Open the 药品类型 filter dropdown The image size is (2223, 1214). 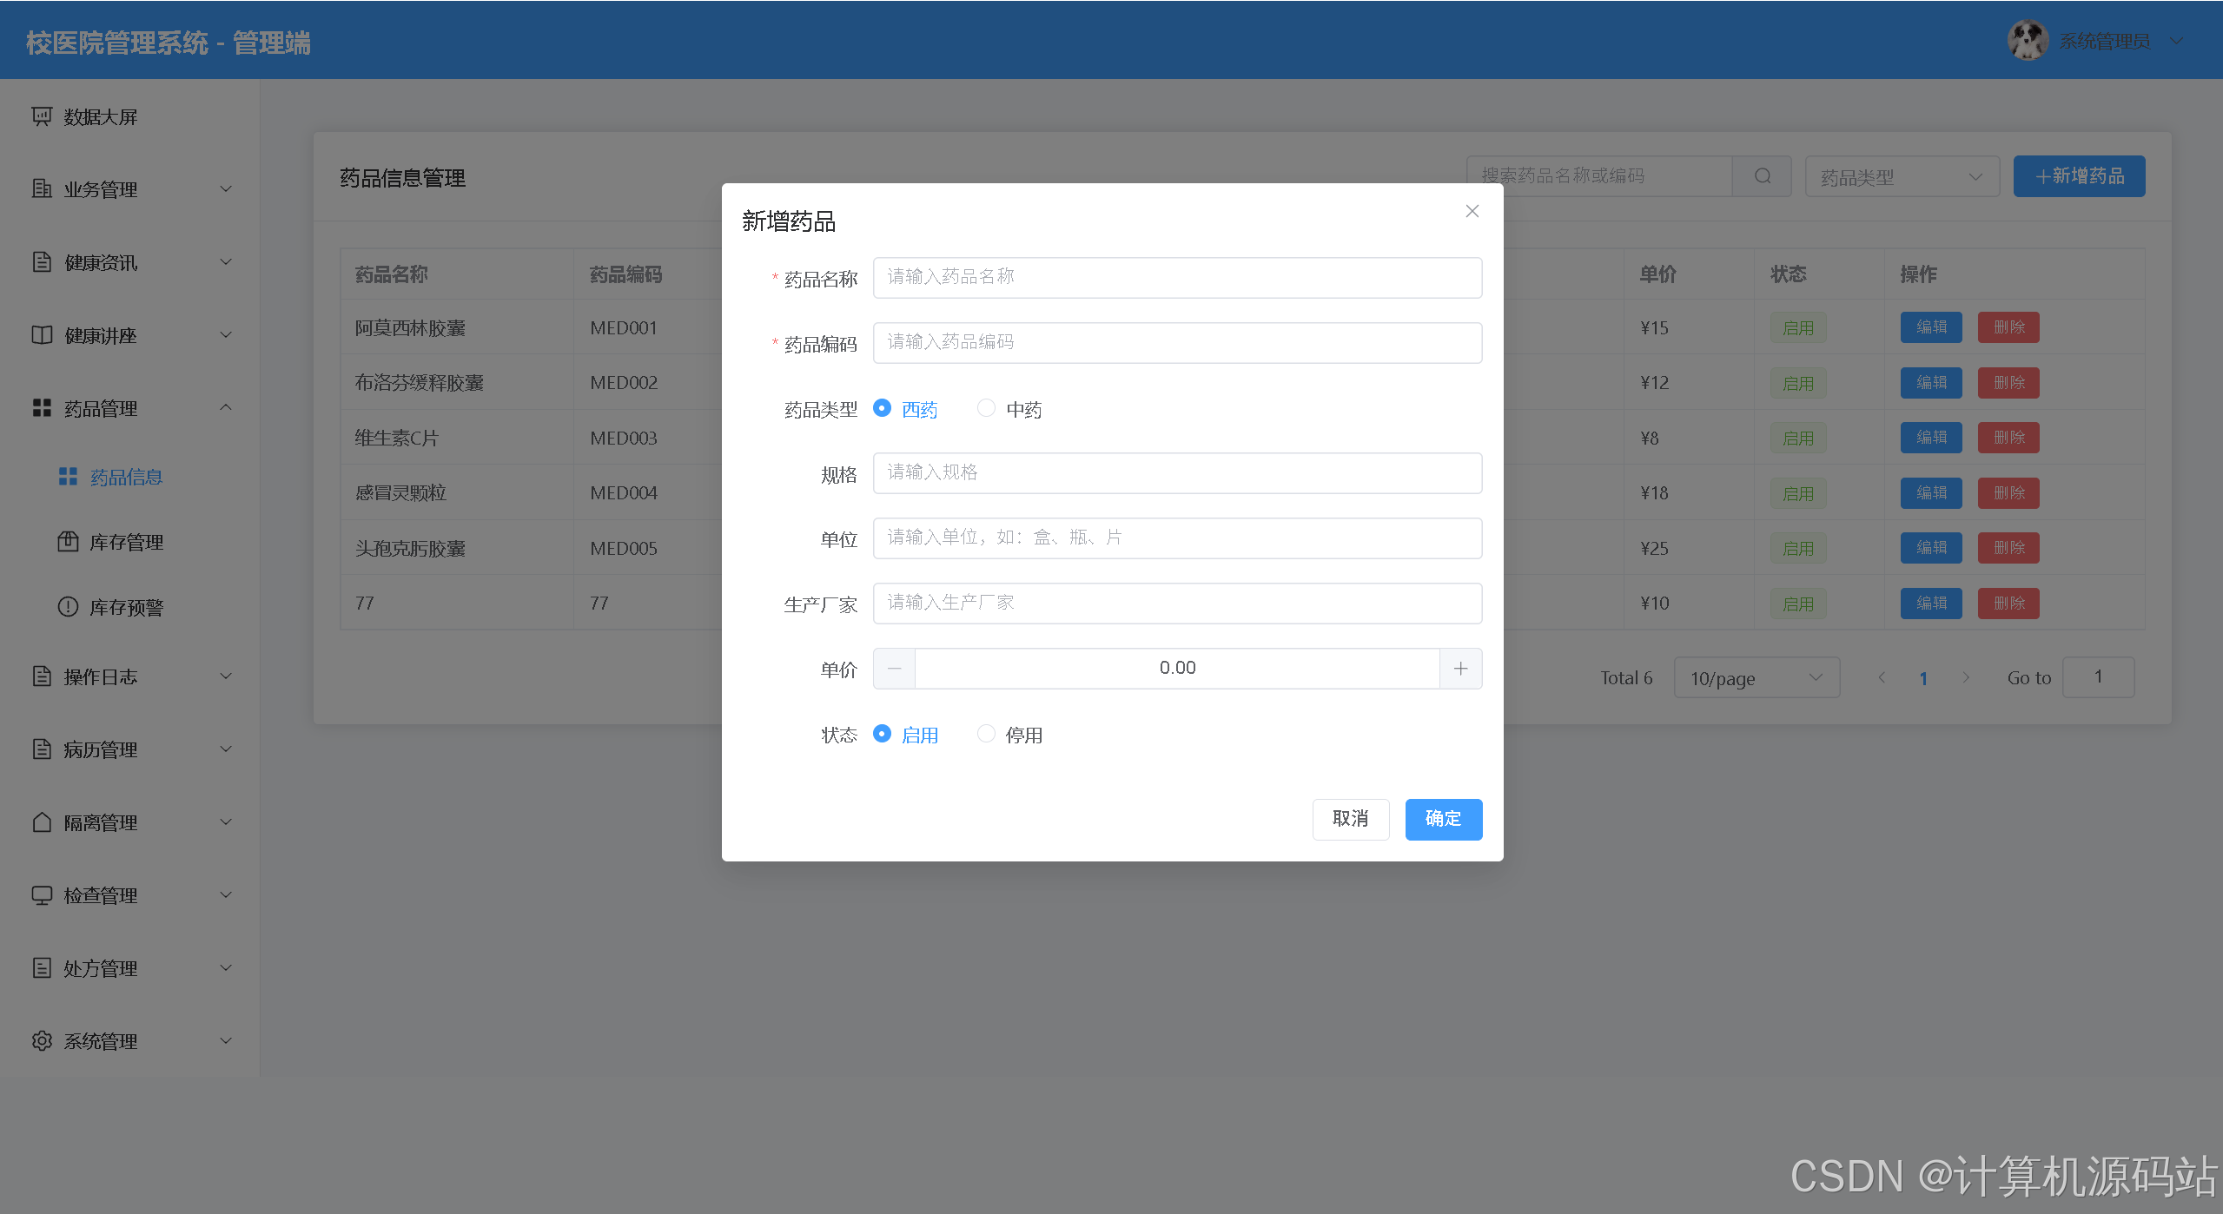(1902, 176)
